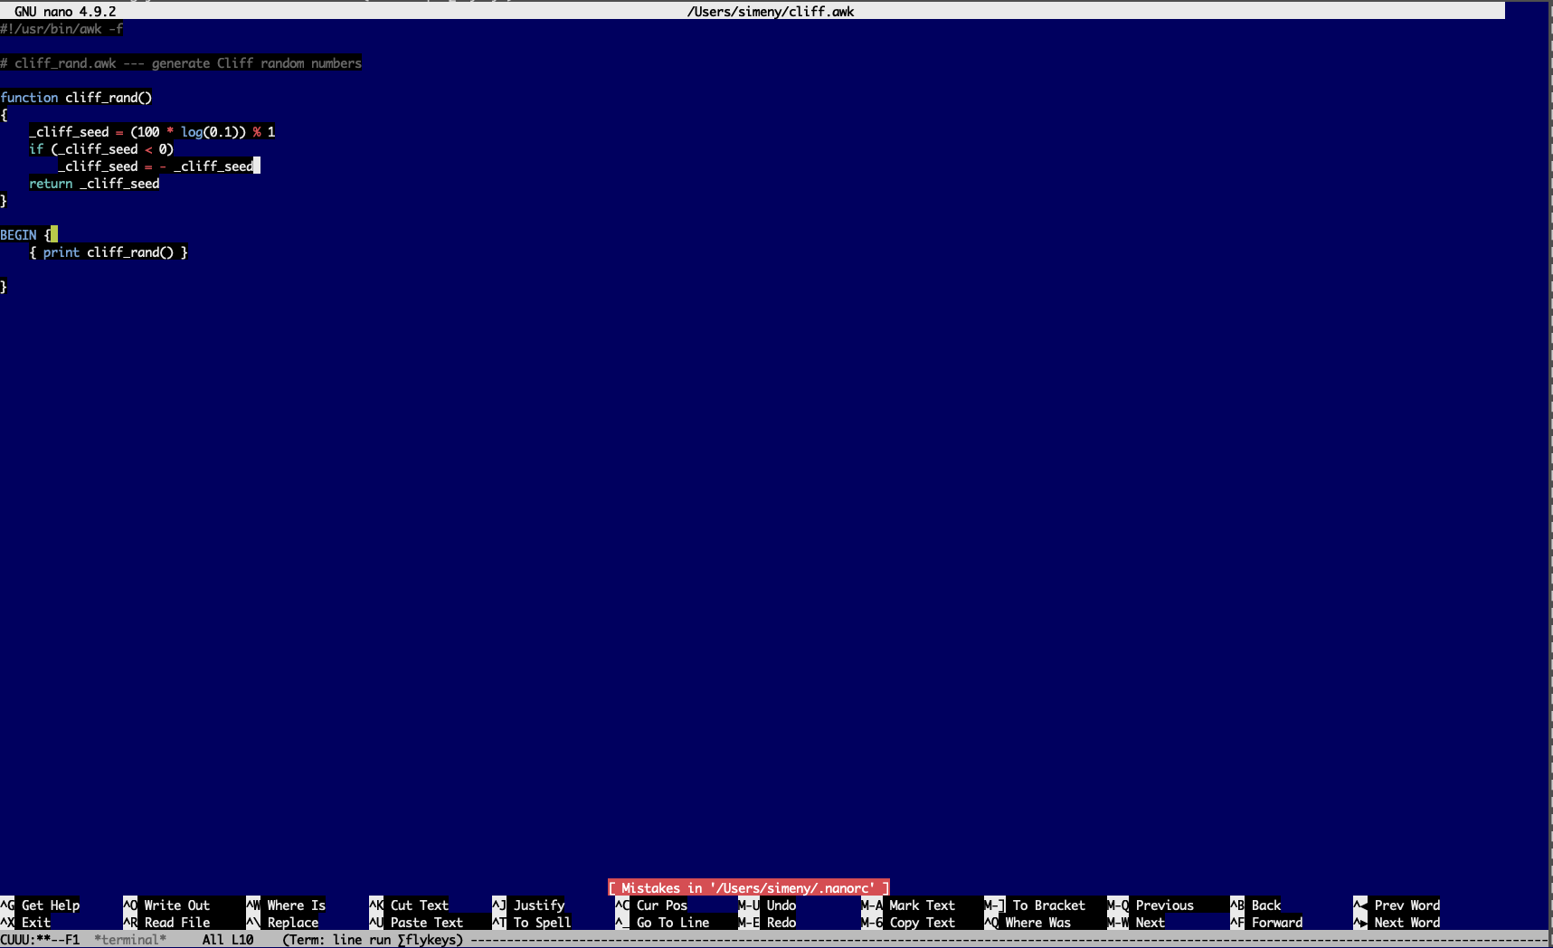Click the Paste Text shortcut label
1553x948 pixels.
coord(427,923)
